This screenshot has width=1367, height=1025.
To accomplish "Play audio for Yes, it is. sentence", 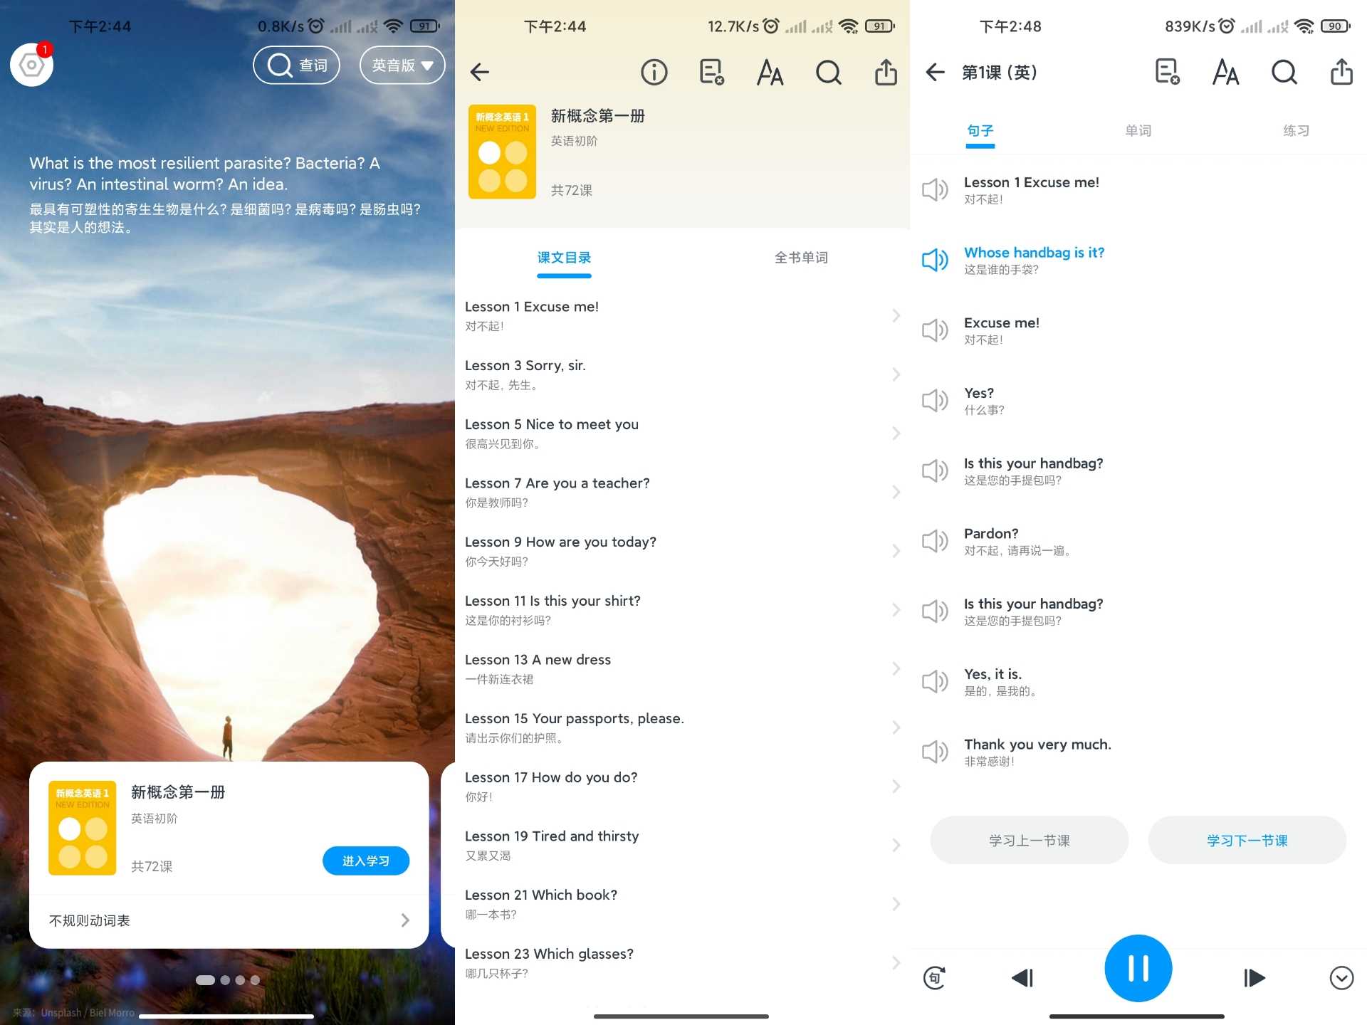I will coord(935,682).
